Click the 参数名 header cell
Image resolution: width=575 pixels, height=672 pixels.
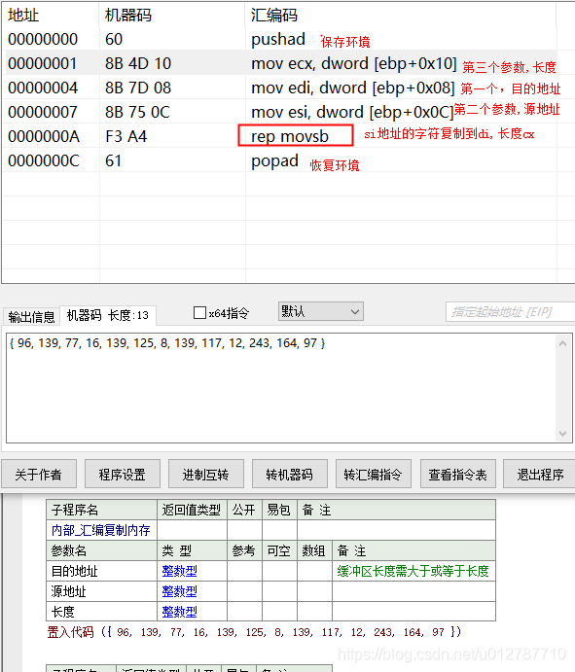coord(101,550)
